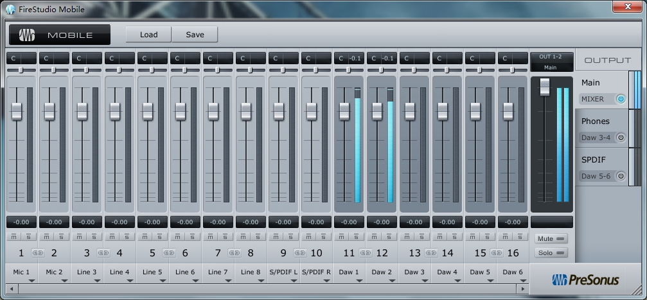Select the SPDIF output section
Image resolution: width=647 pixels, height=300 pixels.
coord(601,167)
